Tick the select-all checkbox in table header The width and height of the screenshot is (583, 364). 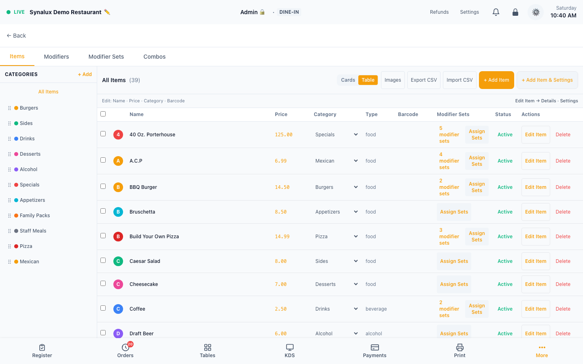coord(103,114)
